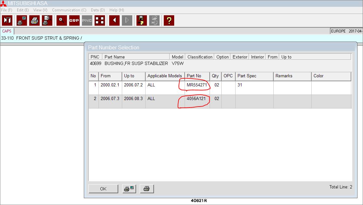
Task: Click the exit door toolbar icon
Action: tap(7, 20)
